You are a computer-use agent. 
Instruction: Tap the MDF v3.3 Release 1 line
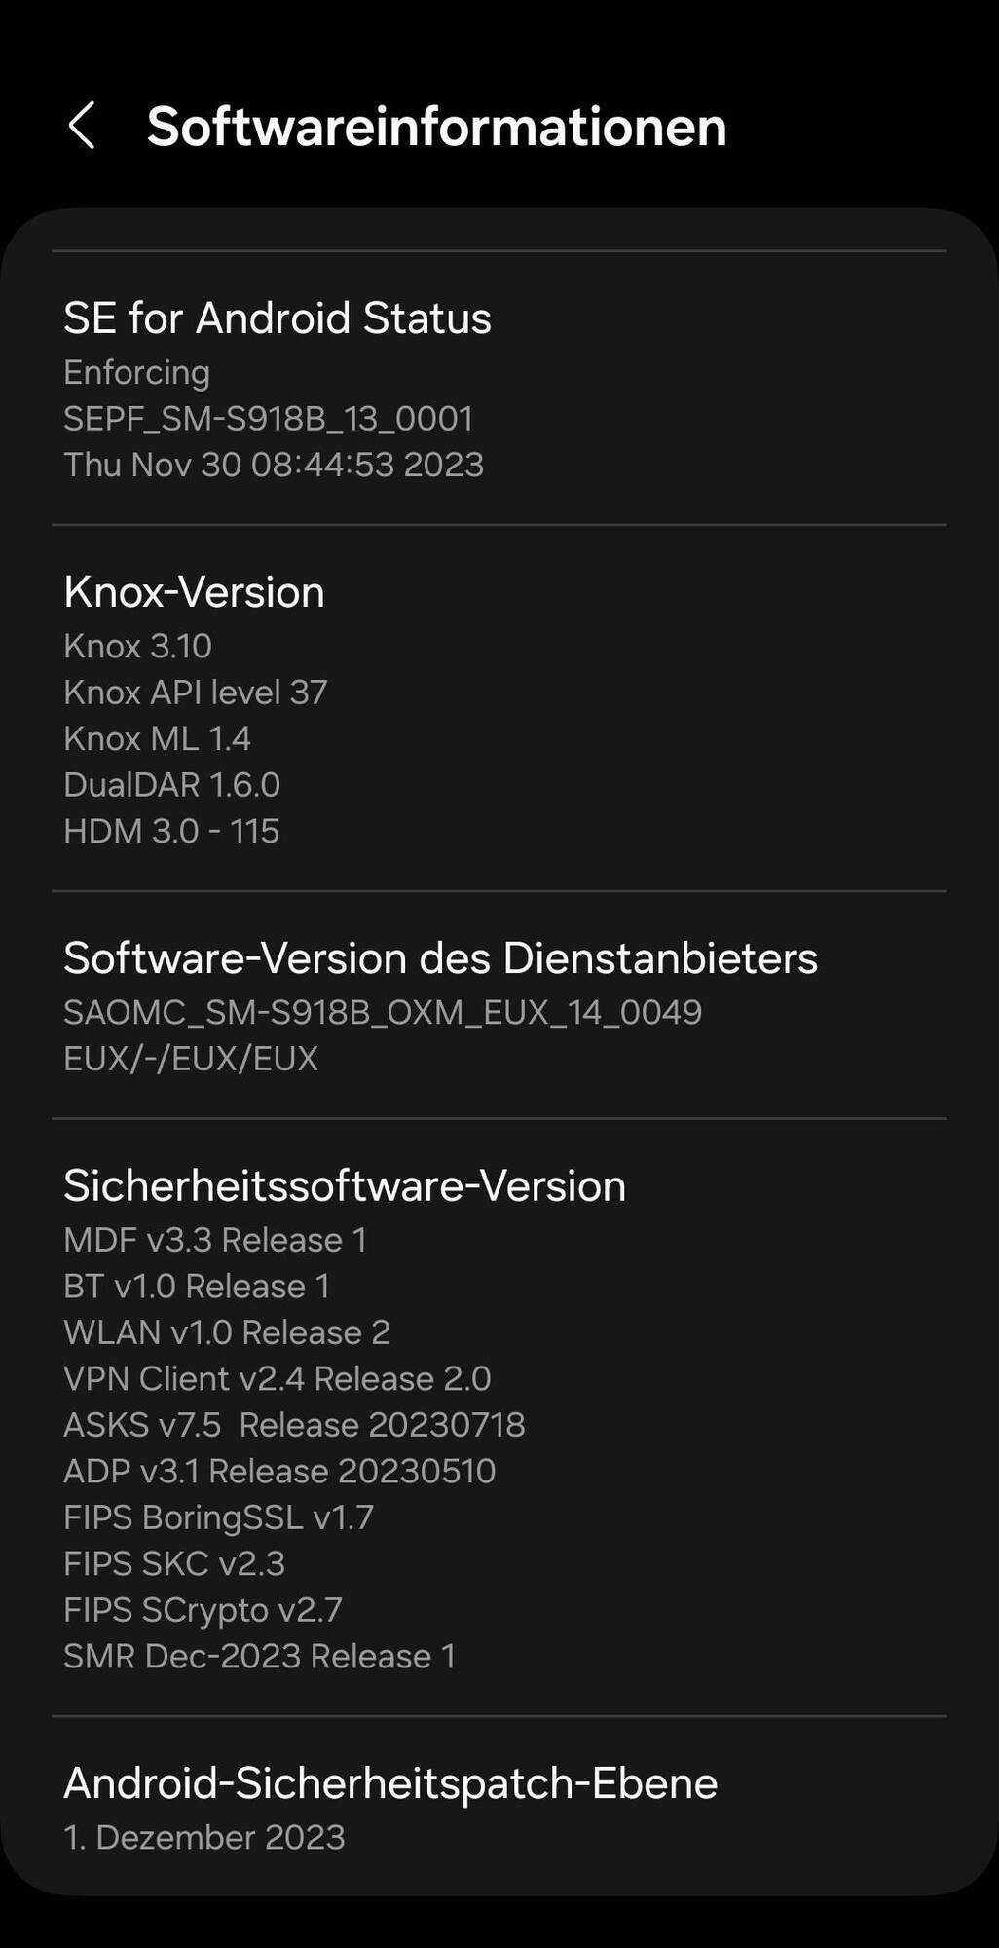coord(215,1240)
